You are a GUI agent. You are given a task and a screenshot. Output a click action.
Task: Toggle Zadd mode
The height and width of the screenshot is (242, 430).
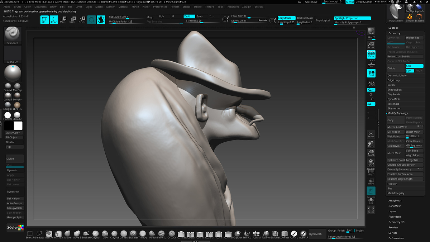pos(189,16)
